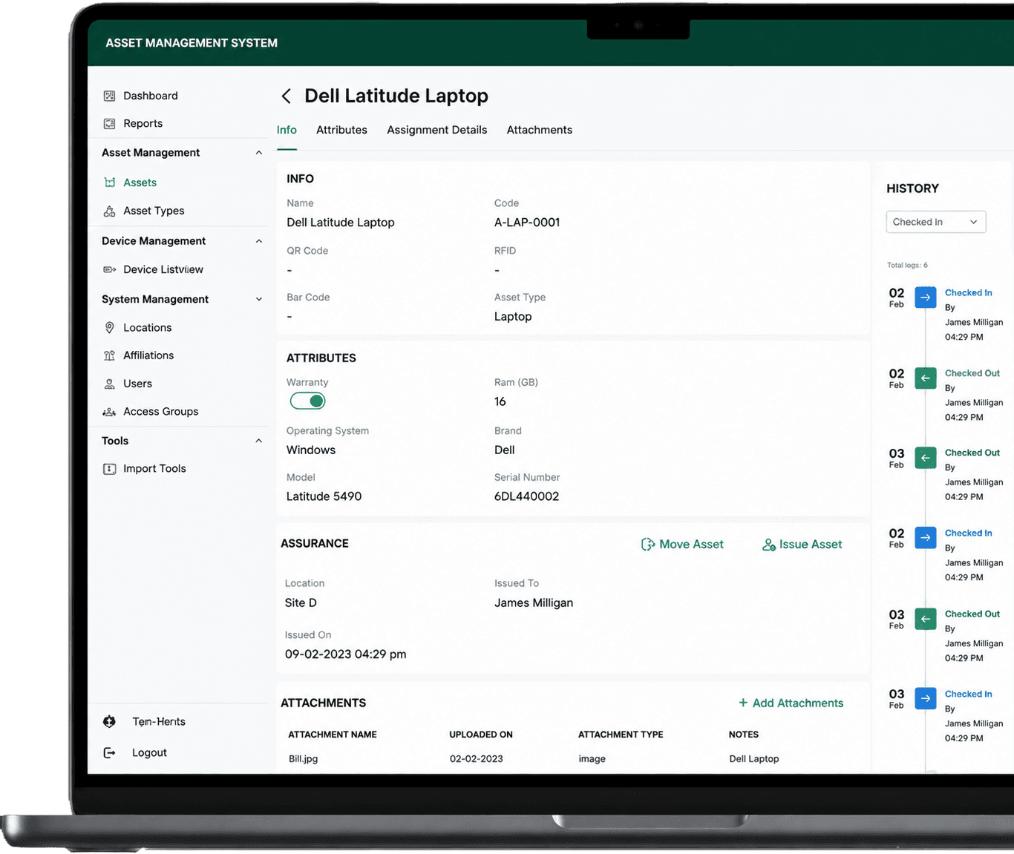Click the 02-02-2023 uploaded date cell
1014x854 pixels.
point(477,758)
